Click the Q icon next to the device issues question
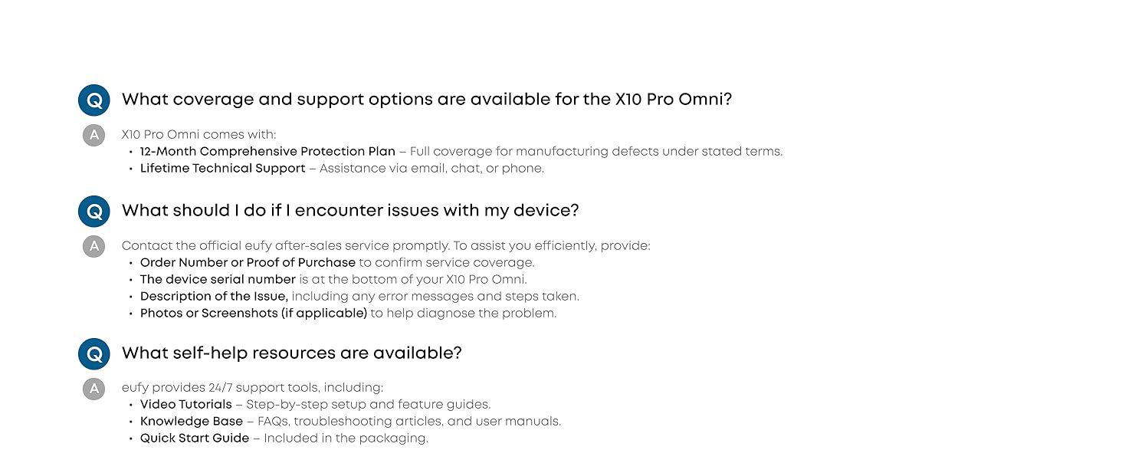Screen dimensions: 1122x460 click(94, 211)
